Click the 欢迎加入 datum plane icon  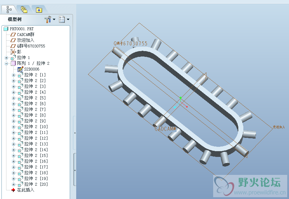click(x=13, y=40)
